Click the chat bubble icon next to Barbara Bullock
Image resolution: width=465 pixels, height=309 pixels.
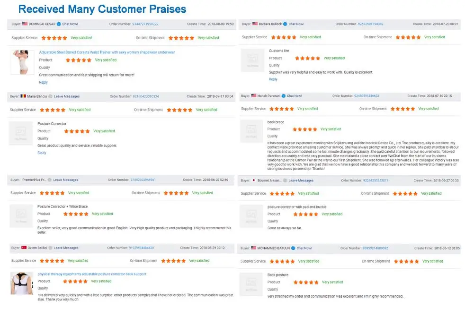click(x=285, y=24)
